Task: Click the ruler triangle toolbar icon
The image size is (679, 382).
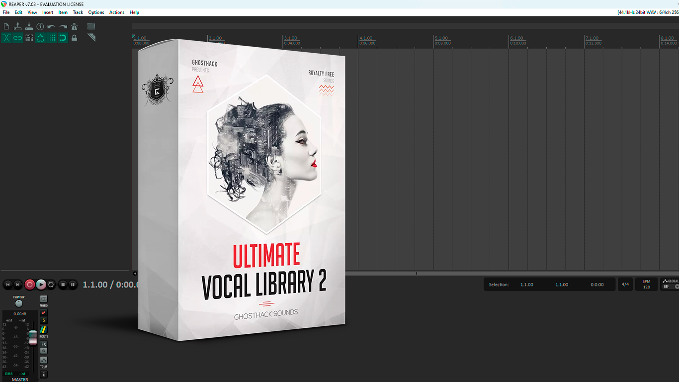Action: tap(91, 38)
